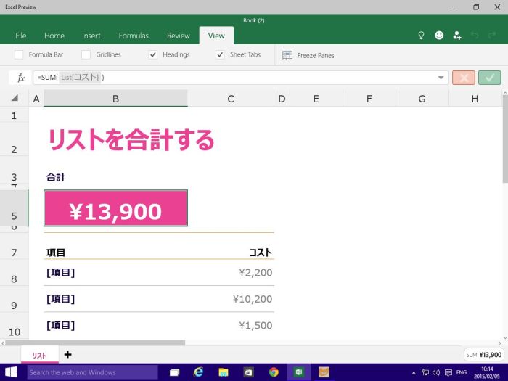Click the fx insert function icon

[x=21, y=78]
